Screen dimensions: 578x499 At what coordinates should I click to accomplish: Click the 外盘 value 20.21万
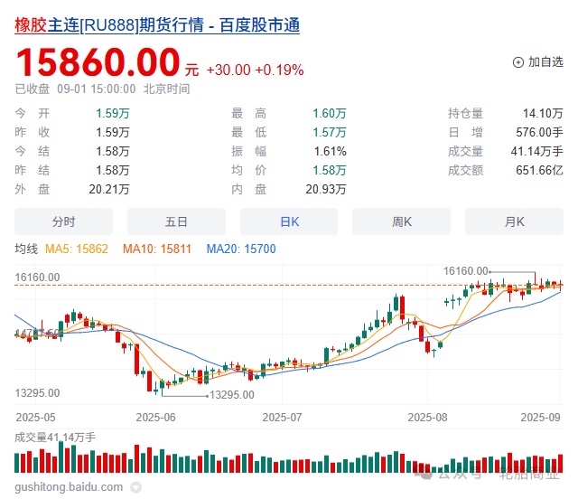[109, 189]
